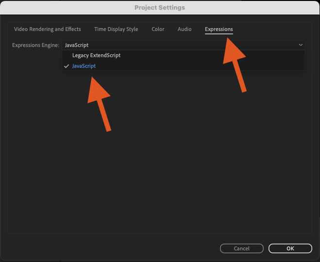Click the dropdown chevron arrow icon

coord(301,45)
